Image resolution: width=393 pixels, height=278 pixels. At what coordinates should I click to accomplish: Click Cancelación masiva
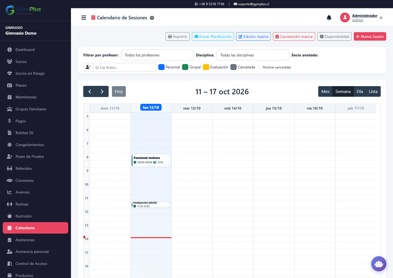[294, 37]
